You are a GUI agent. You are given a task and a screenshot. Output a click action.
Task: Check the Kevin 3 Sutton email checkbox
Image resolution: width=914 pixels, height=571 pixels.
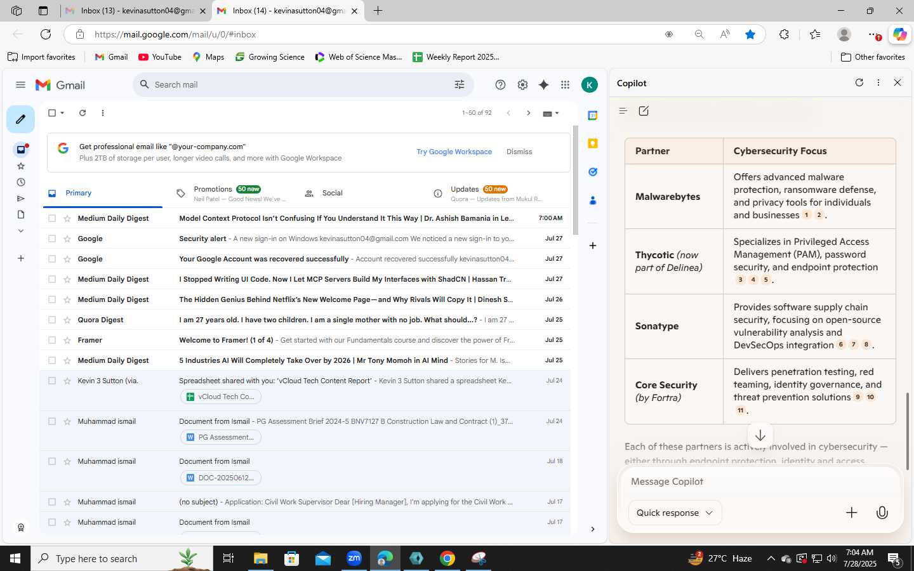[52, 381]
